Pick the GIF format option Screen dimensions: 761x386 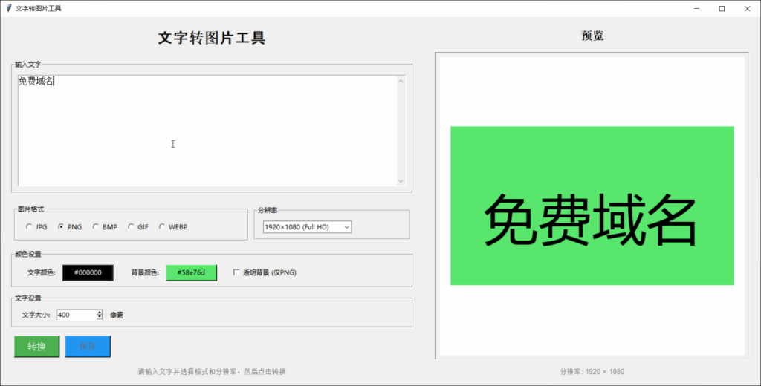click(131, 227)
